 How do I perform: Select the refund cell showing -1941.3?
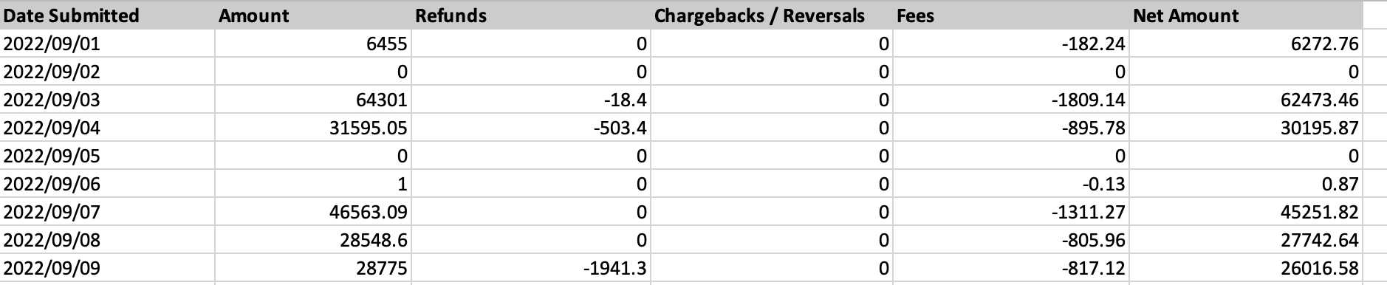531,268
